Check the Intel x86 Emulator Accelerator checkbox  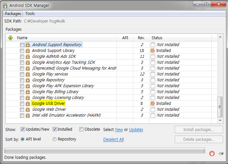click(22, 115)
